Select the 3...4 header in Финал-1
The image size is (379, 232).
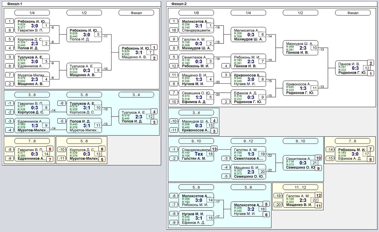pos(136,95)
